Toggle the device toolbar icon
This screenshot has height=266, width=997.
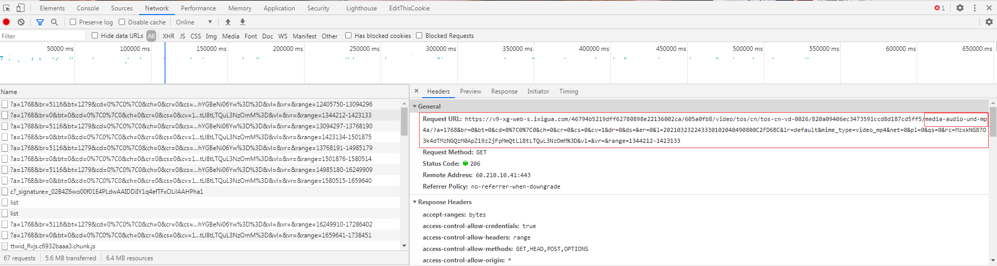coord(20,8)
